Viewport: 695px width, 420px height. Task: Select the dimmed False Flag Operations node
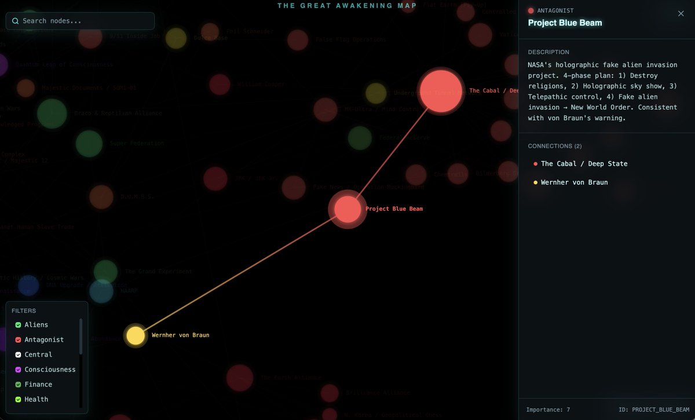point(298,40)
